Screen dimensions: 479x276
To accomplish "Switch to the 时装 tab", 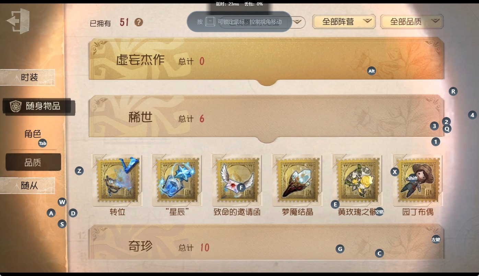I will click(x=27, y=77).
